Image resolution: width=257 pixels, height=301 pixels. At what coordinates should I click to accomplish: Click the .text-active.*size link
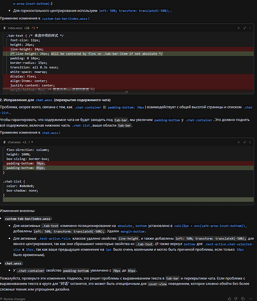click(55, 238)
